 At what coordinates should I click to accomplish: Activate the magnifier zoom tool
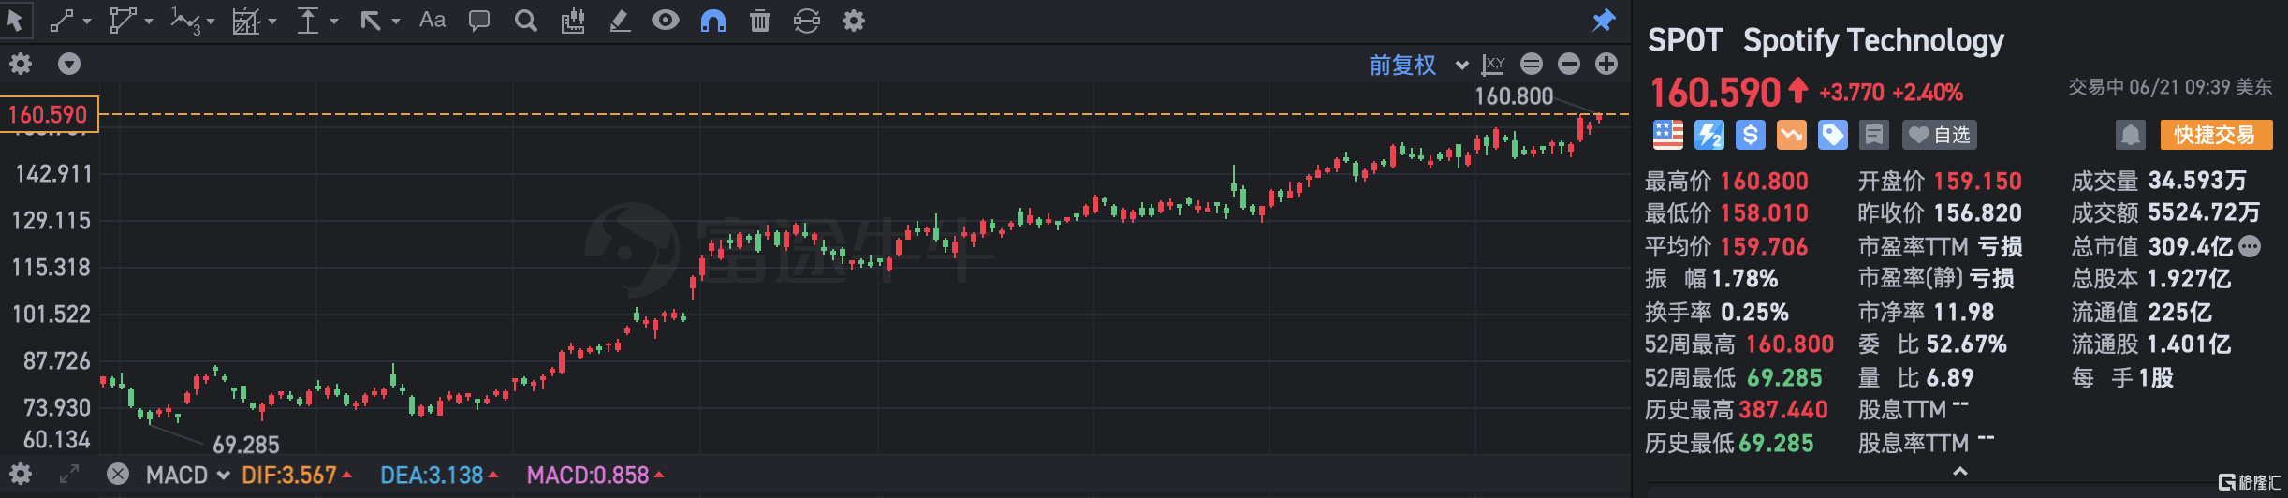pos(526,21)
